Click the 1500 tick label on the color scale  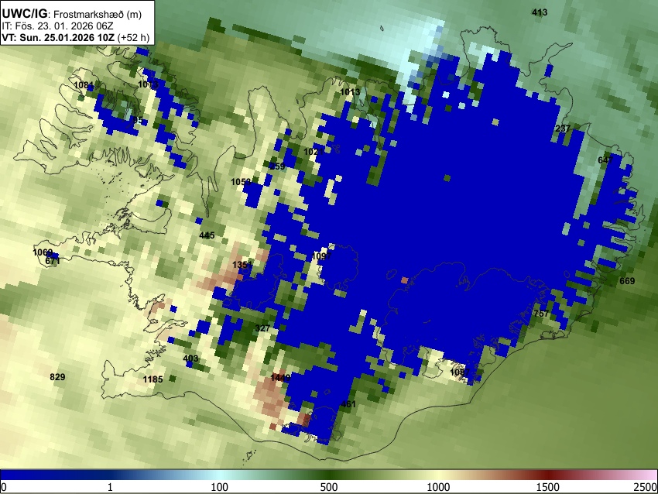[x=548, y=487]
